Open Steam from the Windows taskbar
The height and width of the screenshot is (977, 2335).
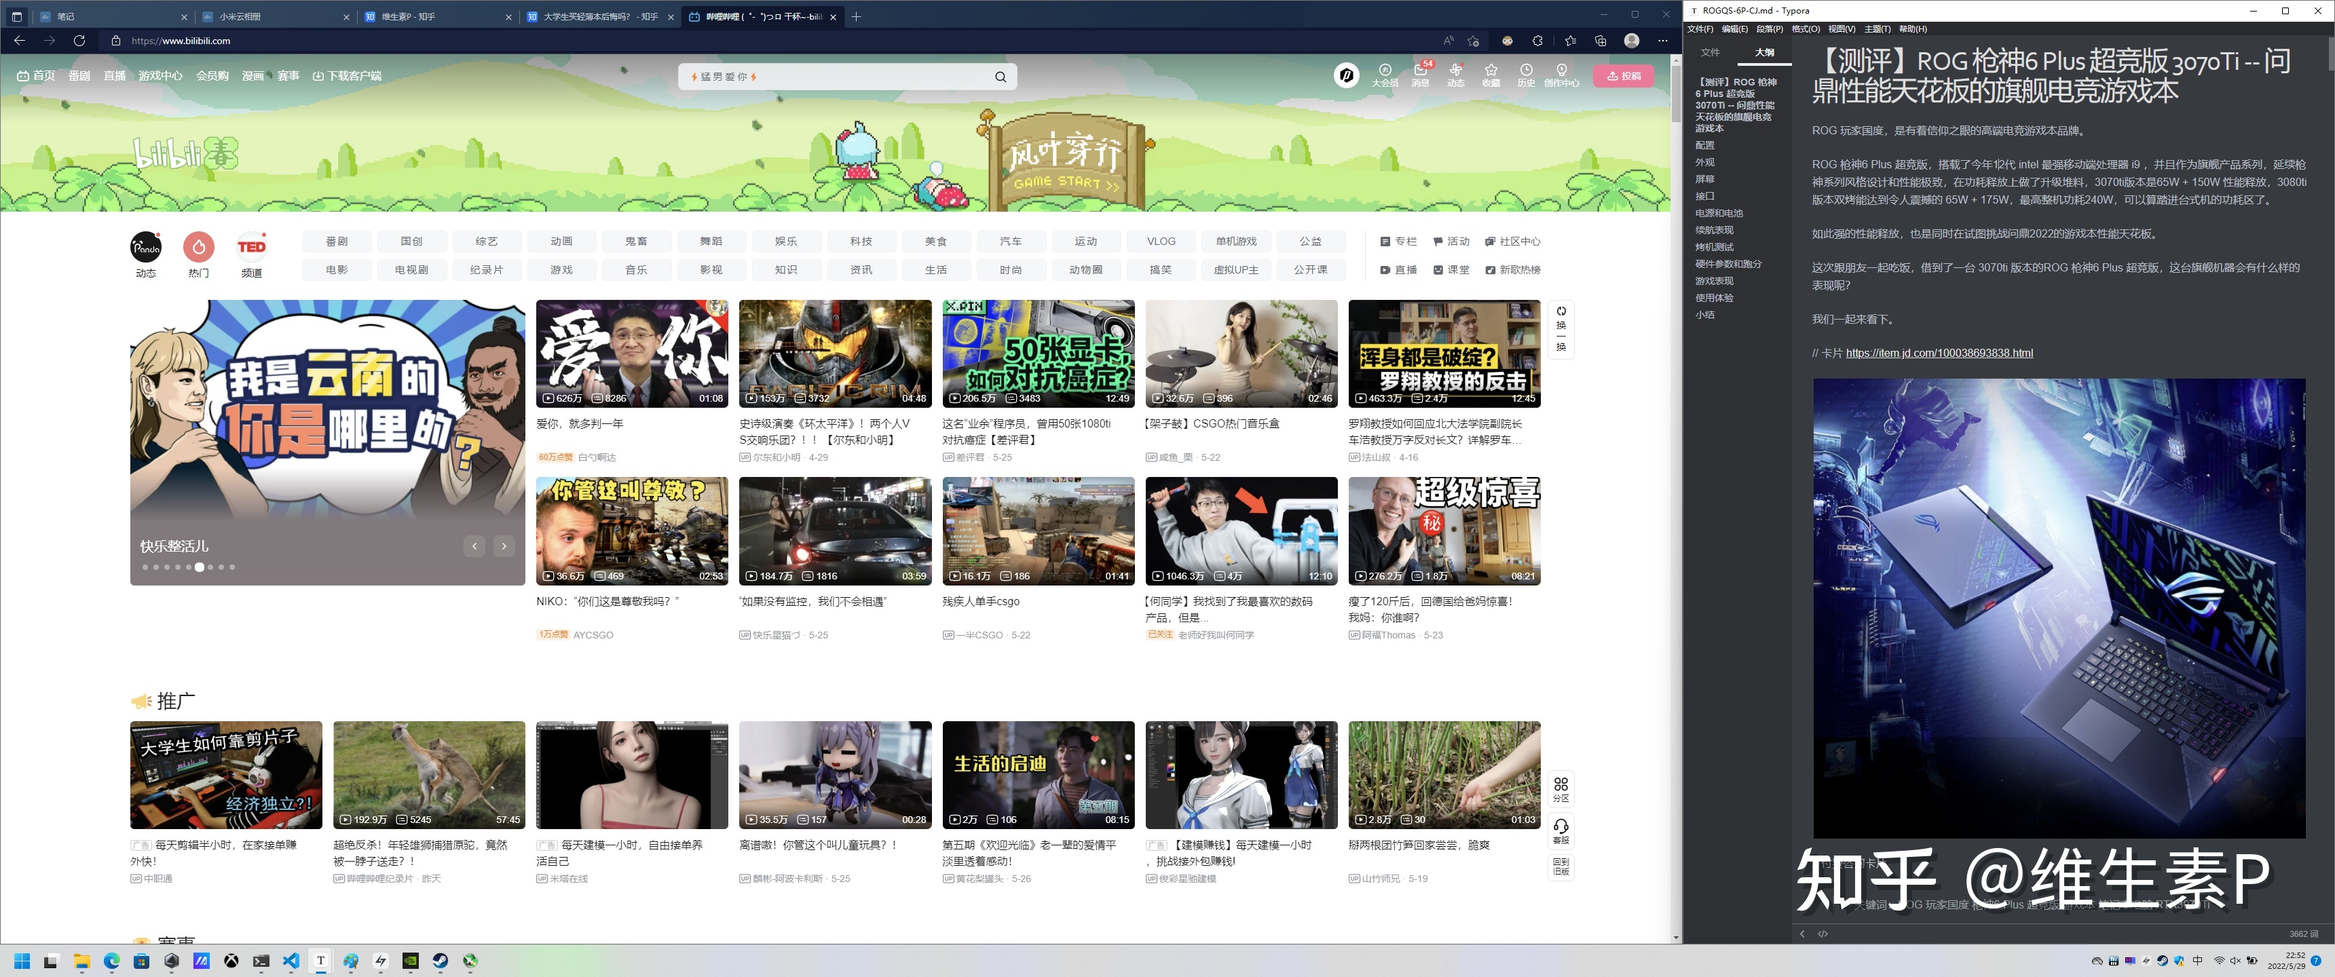[440, 961]
